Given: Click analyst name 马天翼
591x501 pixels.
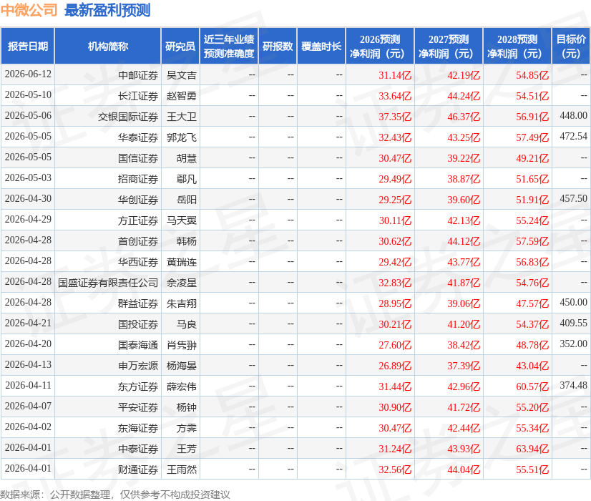Looking at the screenshot, I should 182,220.
